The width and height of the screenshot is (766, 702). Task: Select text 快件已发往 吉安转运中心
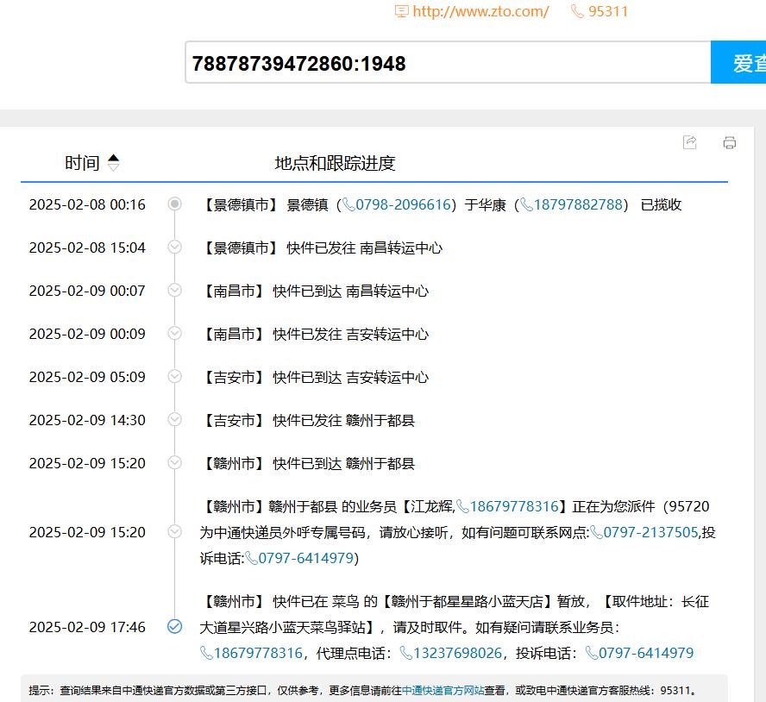point(351,334)
